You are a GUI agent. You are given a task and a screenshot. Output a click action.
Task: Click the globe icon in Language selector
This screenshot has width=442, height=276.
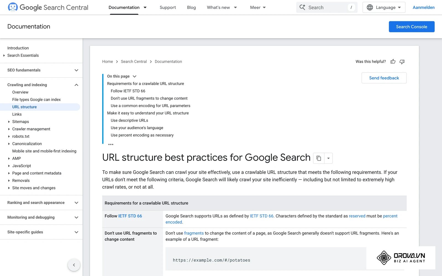pos(370,7)
